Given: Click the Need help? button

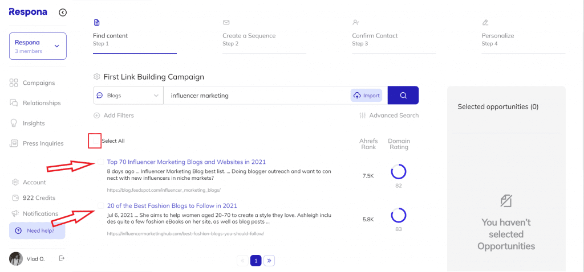Looking at the screenshot, I should [x=37, y=231].
